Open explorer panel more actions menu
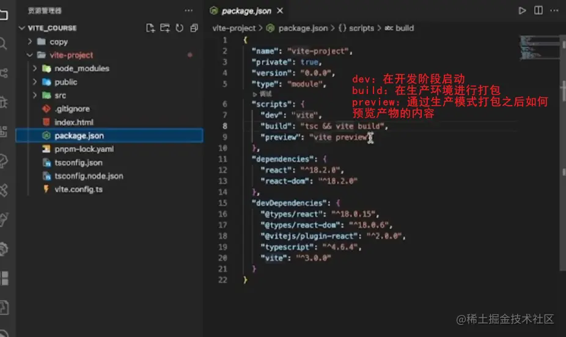 coord(189,11)
